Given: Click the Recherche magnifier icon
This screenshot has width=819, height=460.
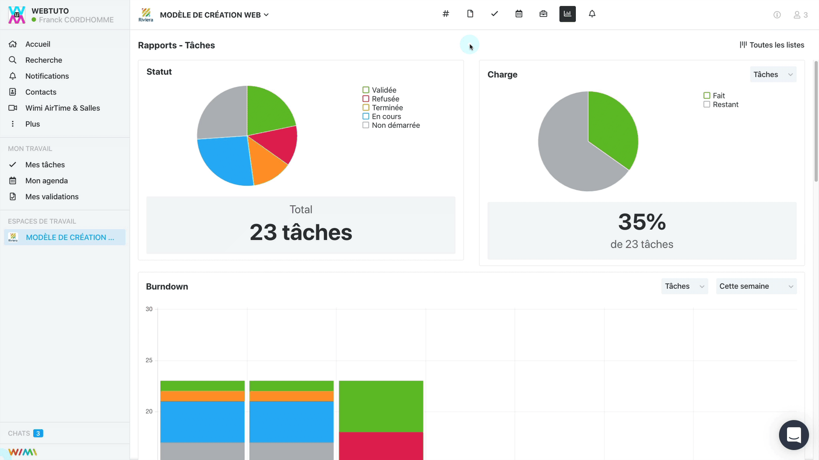Looking at the screenshot, I should (x=13, y=60).
